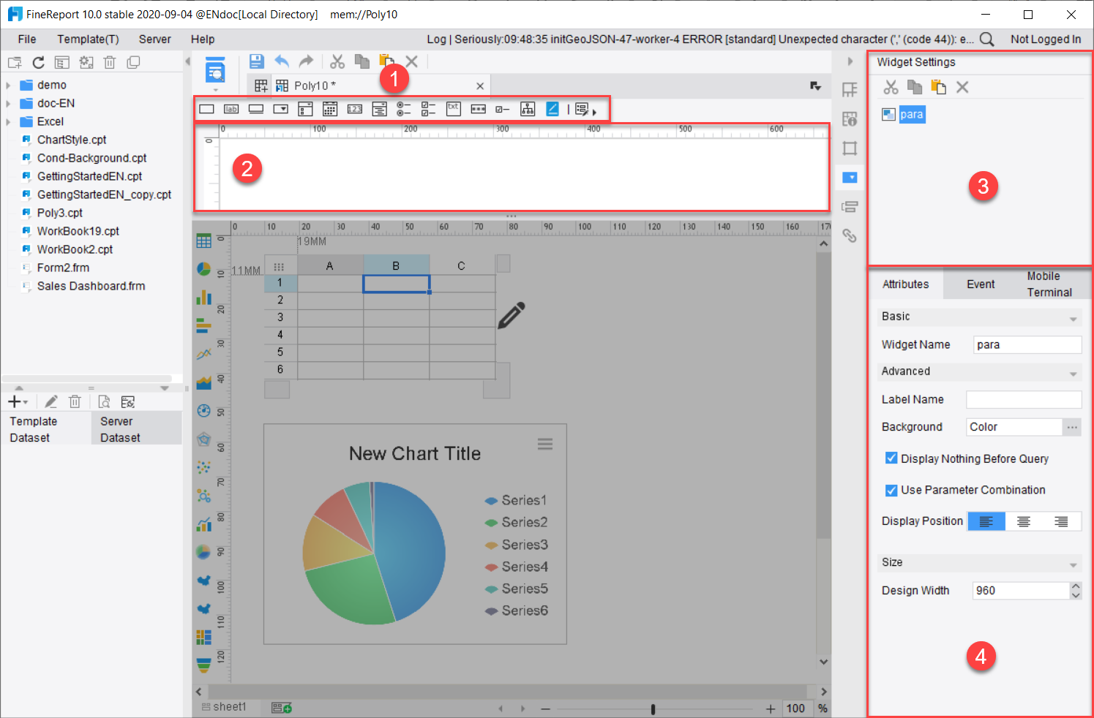Screen dimensions: 1094x718
Task: Select the Label widget in the parameter toolbar
Action: point(231,108)
